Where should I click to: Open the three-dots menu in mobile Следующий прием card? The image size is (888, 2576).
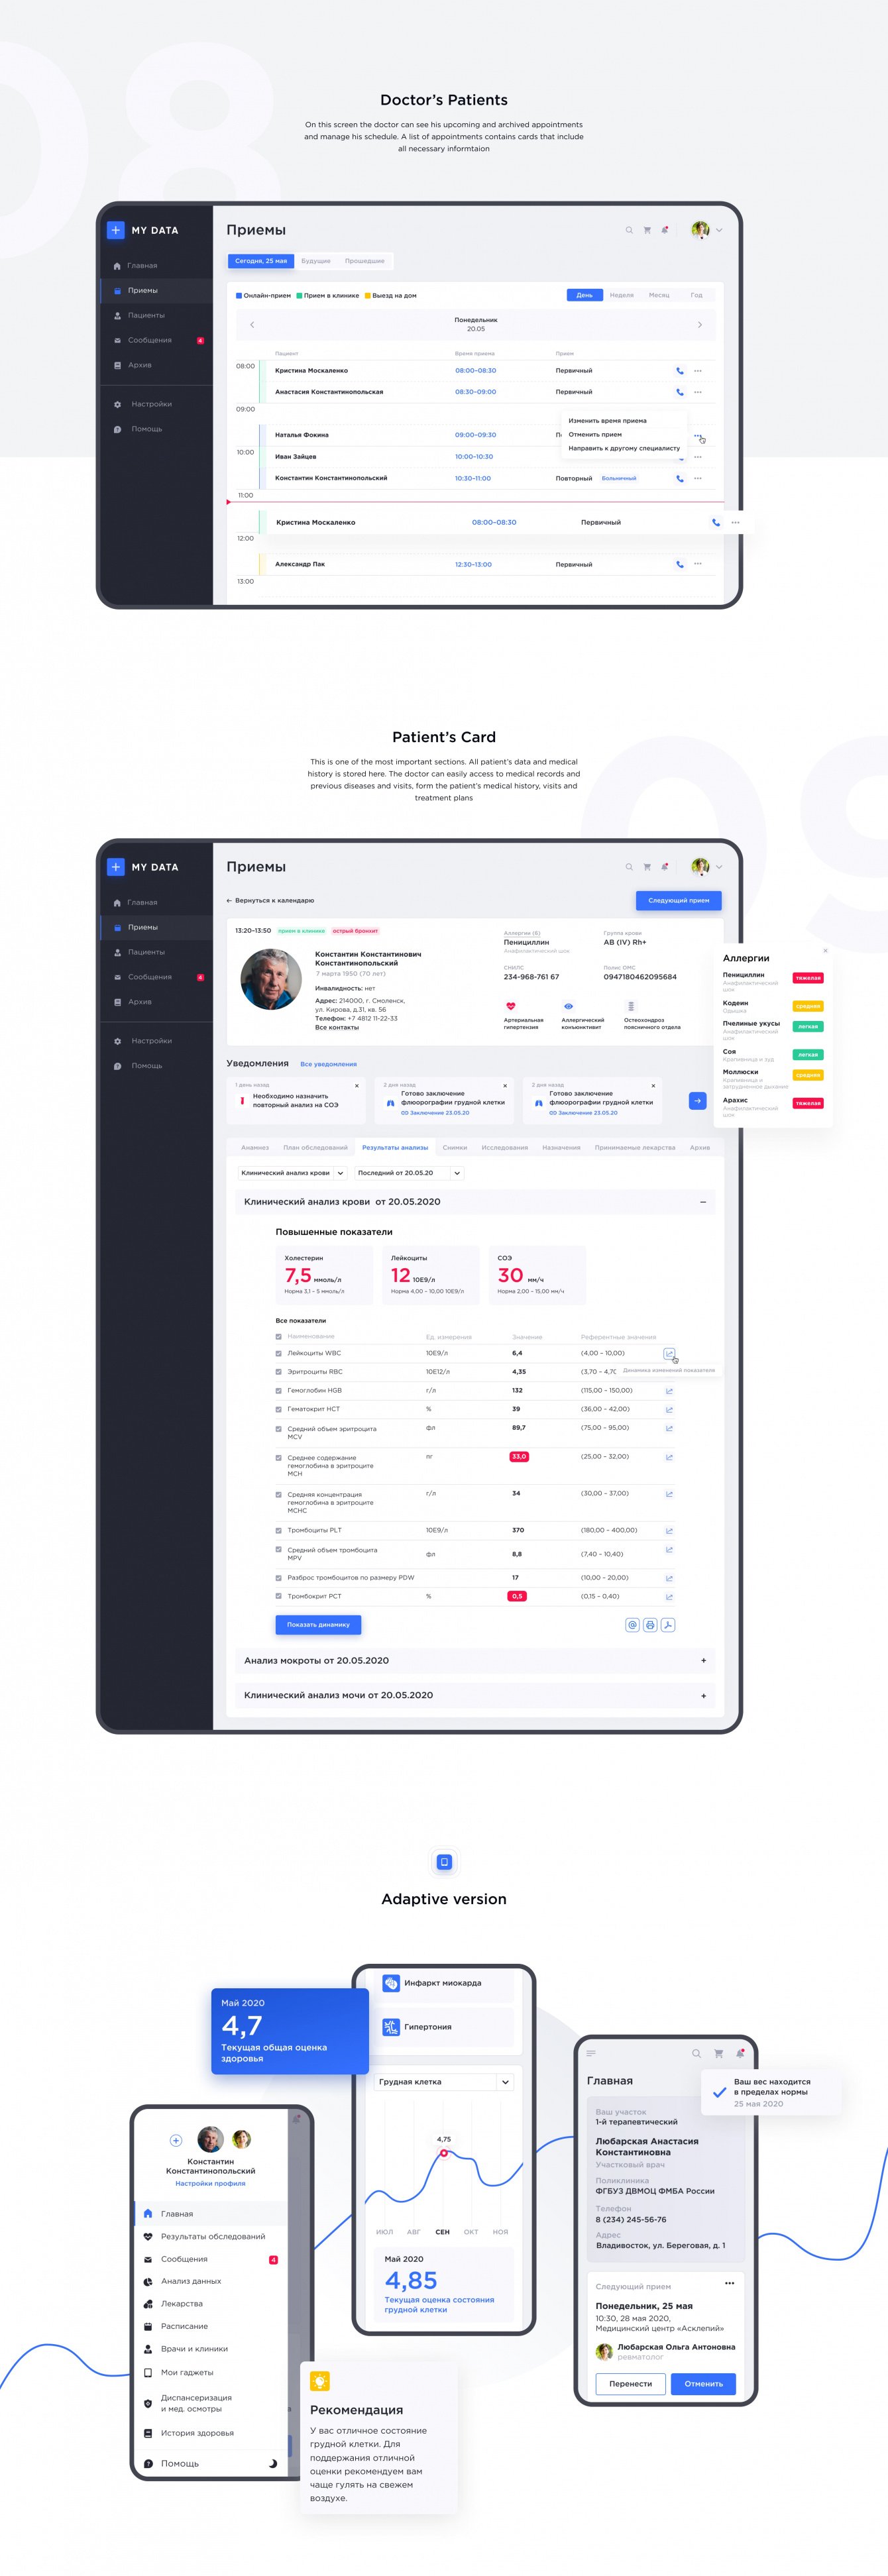click(x=730, y=2283)
